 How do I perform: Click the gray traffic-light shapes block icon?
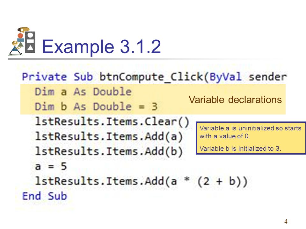coord(30,42)
